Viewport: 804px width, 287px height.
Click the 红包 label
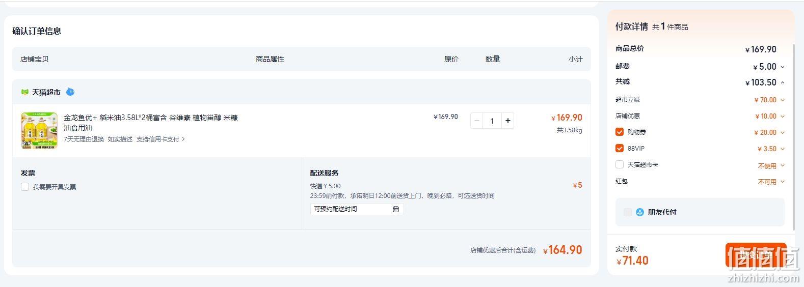[622, 181]
